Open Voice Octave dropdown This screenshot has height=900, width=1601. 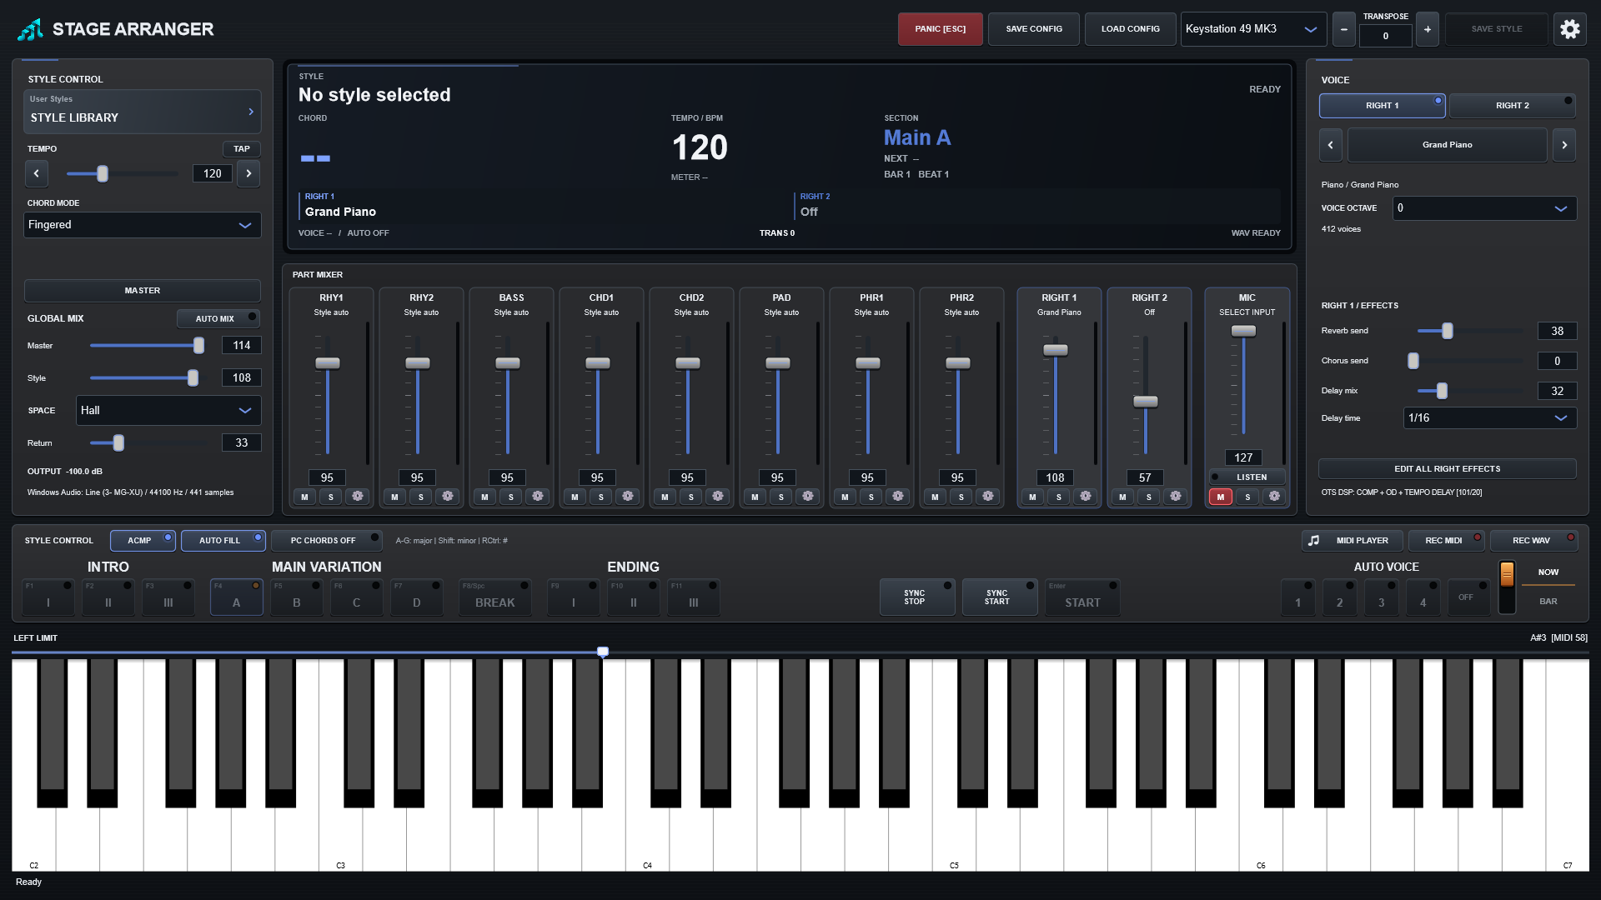point(1484,208)
